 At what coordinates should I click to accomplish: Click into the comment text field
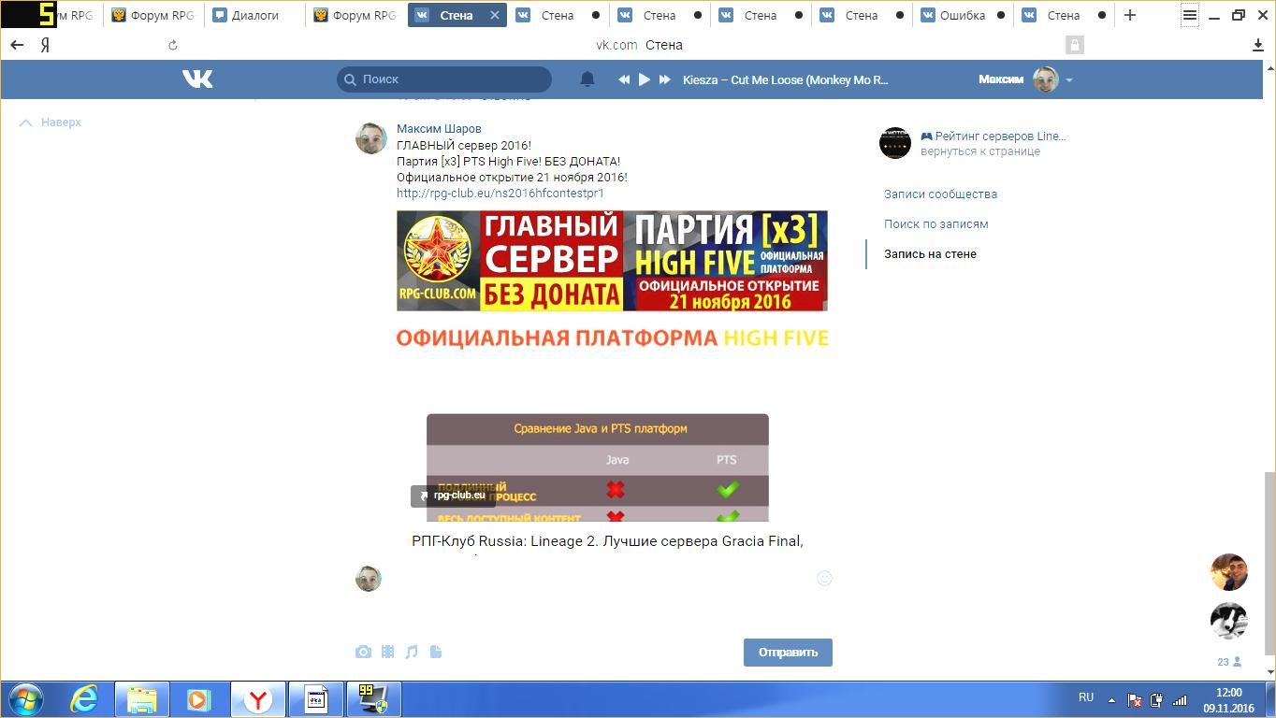pyautogui.click(x=599, y=579)
